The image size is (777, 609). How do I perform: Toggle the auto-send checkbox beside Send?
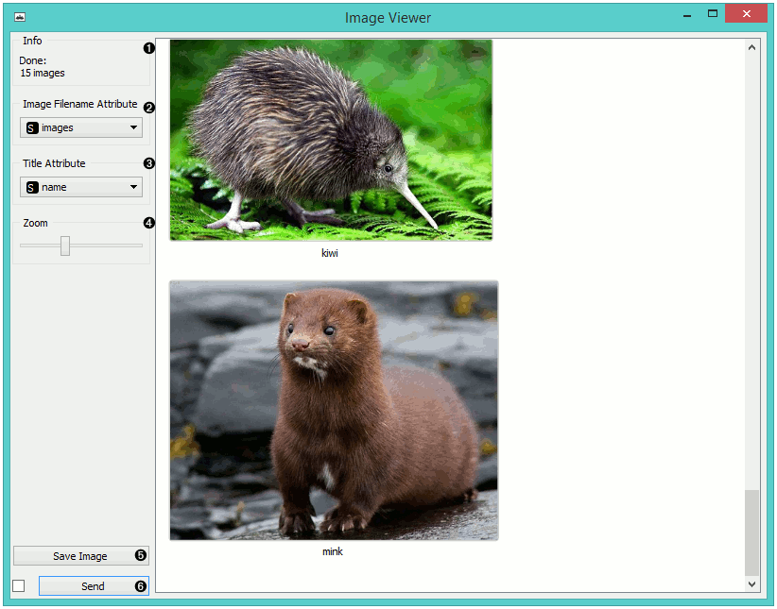[x=19, y=586]
